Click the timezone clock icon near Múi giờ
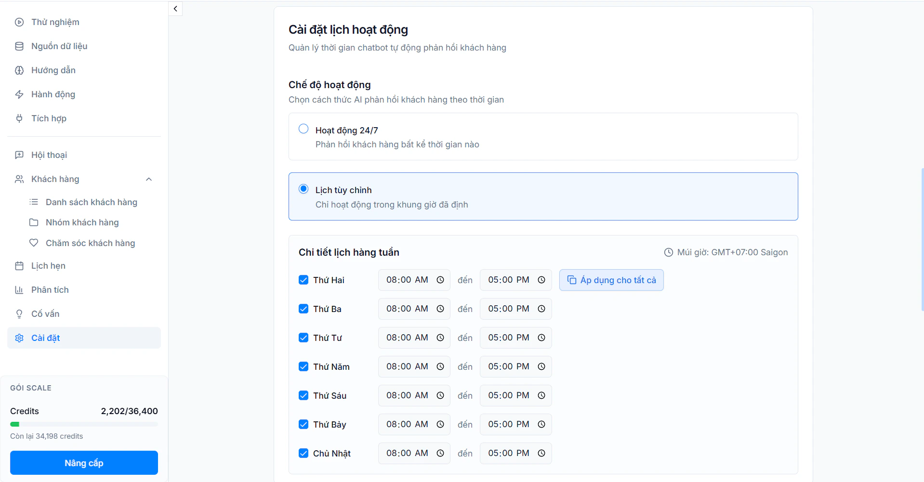The height and width of the screenshot is (482, 924). pos(669,252)
